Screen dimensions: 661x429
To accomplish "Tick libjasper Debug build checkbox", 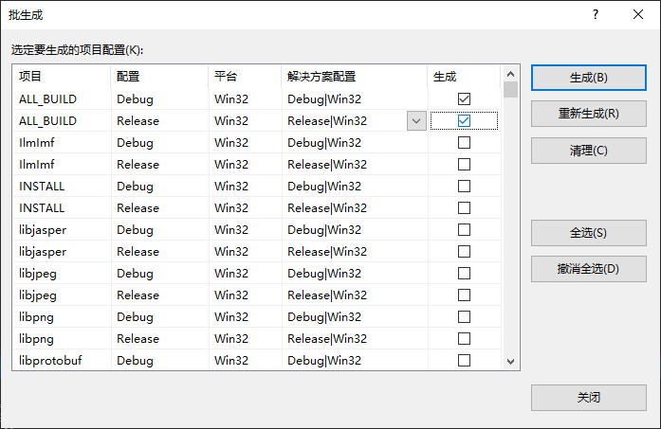I will (x=464, y=229).
